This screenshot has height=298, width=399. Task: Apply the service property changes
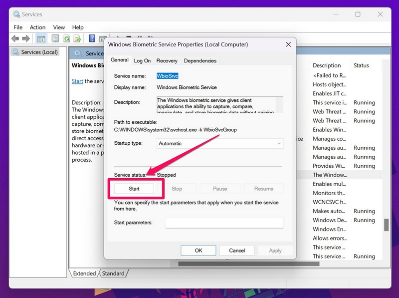pyautogui.click(x=275, y=250)
